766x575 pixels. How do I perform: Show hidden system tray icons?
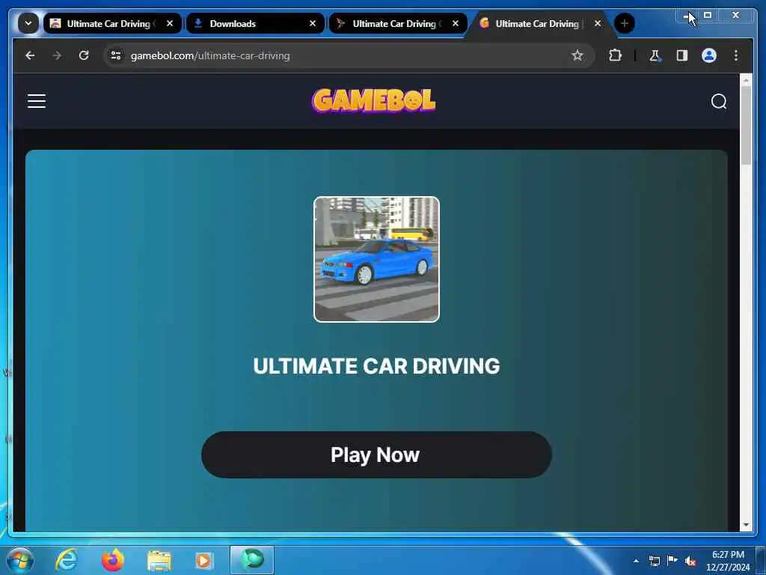tap(636, 561)
